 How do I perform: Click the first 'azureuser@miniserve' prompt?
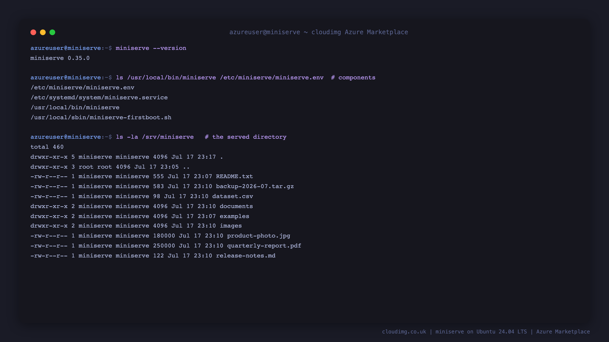(66, 48)
